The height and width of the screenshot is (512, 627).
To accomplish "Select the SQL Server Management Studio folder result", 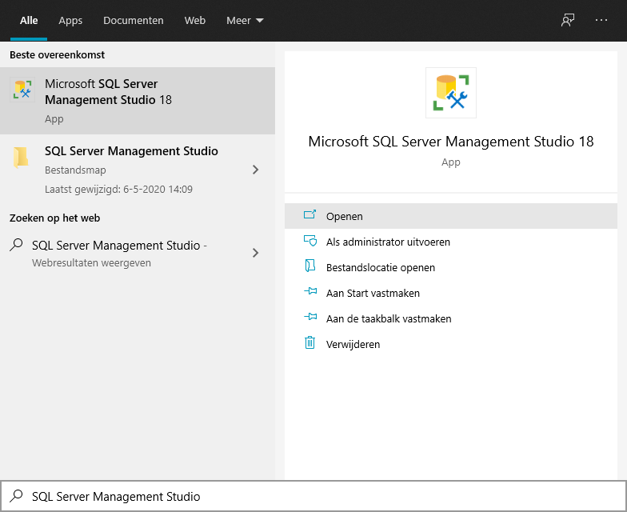I will click(x=138, y=170).
